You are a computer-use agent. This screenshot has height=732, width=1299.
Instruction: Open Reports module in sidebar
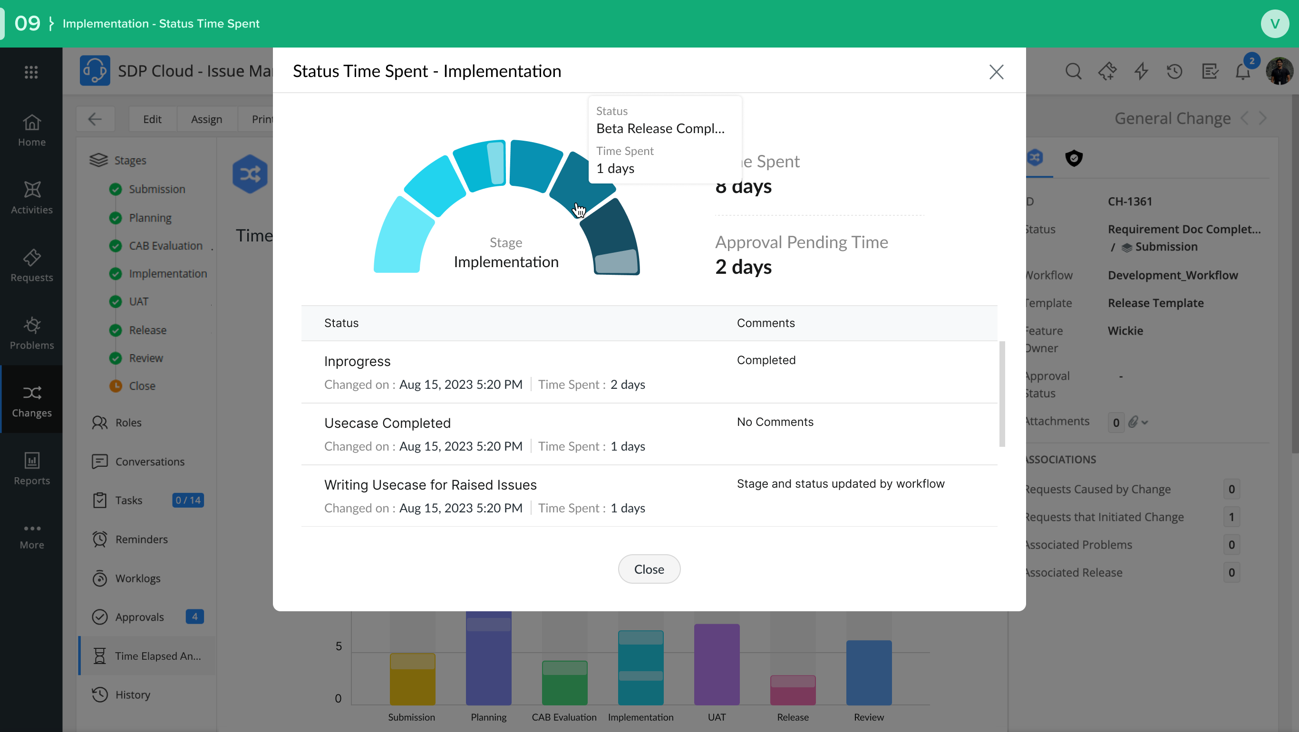tap(31, 469)
